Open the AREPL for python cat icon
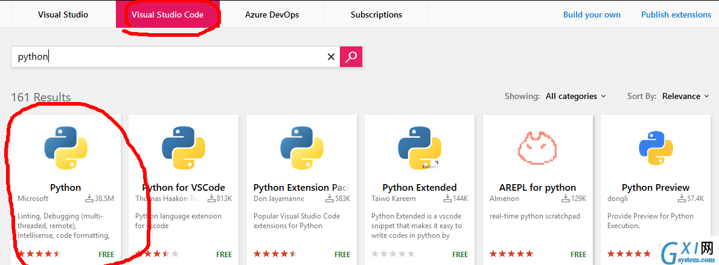This screenshot has width=719, height=265. click(537, 148)
